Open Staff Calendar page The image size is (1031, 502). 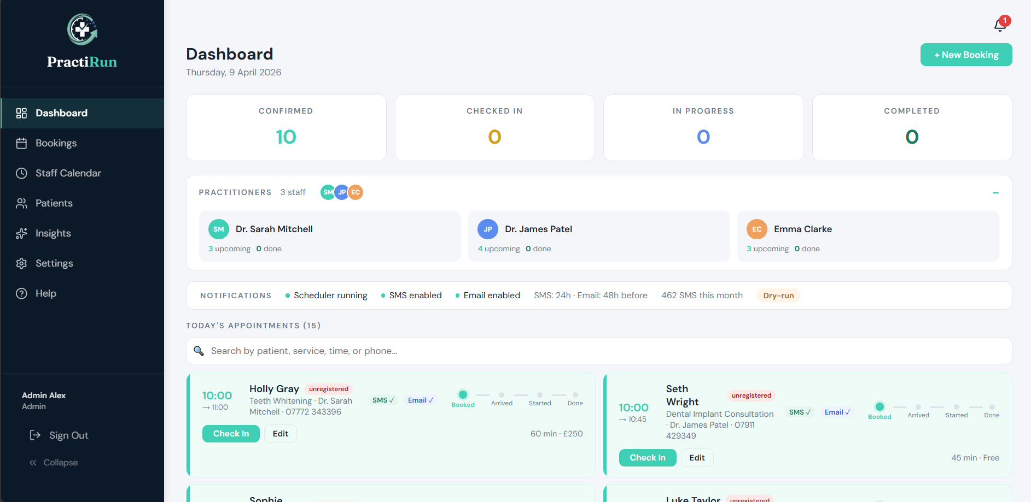tap(82, 173)
